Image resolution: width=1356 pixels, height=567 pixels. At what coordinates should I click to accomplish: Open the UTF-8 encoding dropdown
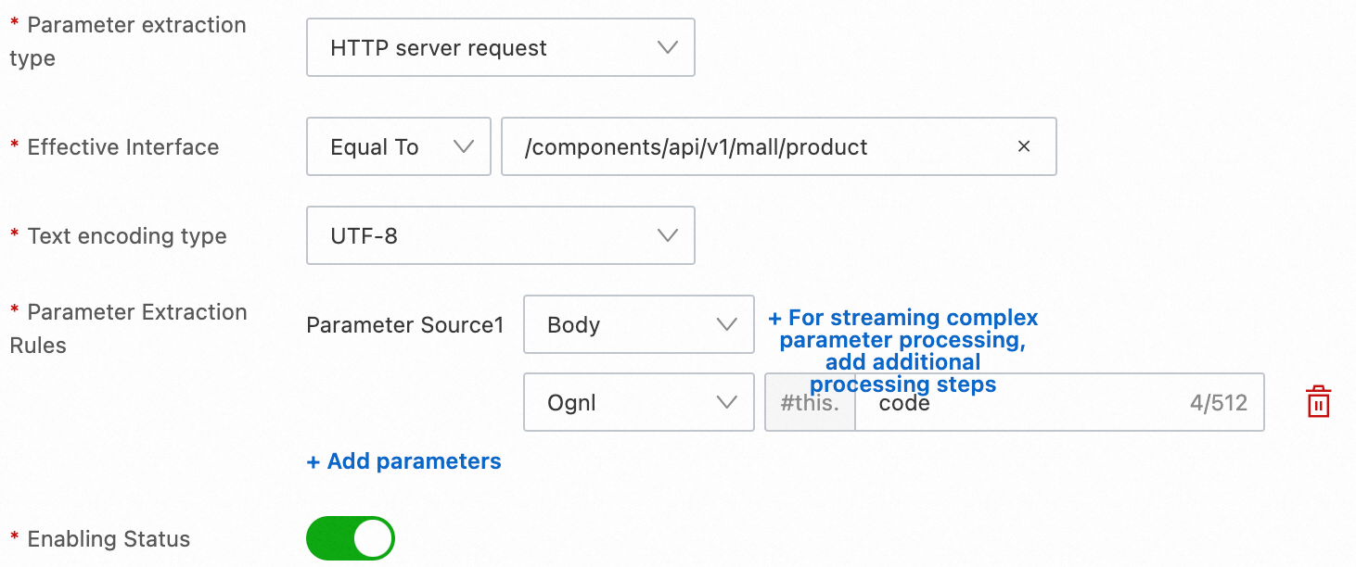[x=500, y=235]
